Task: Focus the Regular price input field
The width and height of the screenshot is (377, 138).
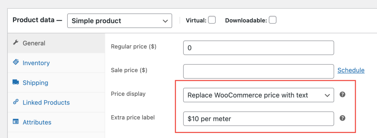Action: (258, 48)
